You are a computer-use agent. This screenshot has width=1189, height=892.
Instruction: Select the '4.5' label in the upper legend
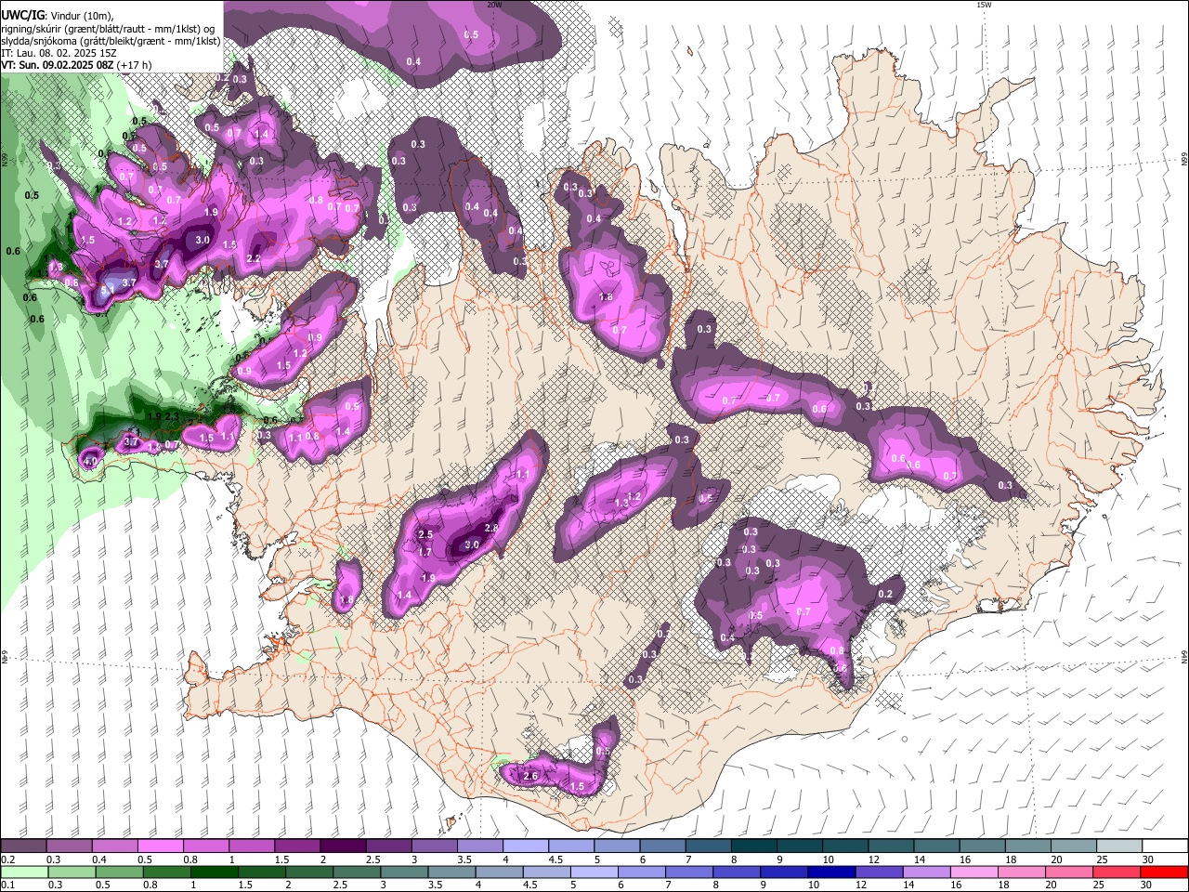(555, 859)
